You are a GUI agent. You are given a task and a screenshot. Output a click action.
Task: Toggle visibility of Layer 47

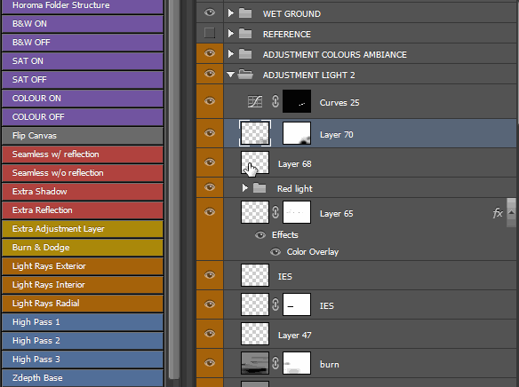pos(210,334)
